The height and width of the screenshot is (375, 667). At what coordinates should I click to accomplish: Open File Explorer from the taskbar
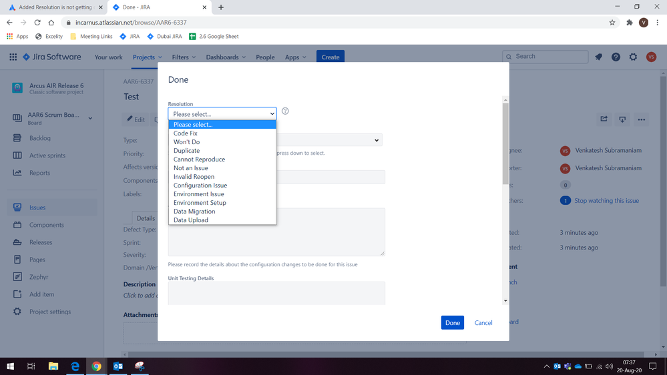(53, 366)
